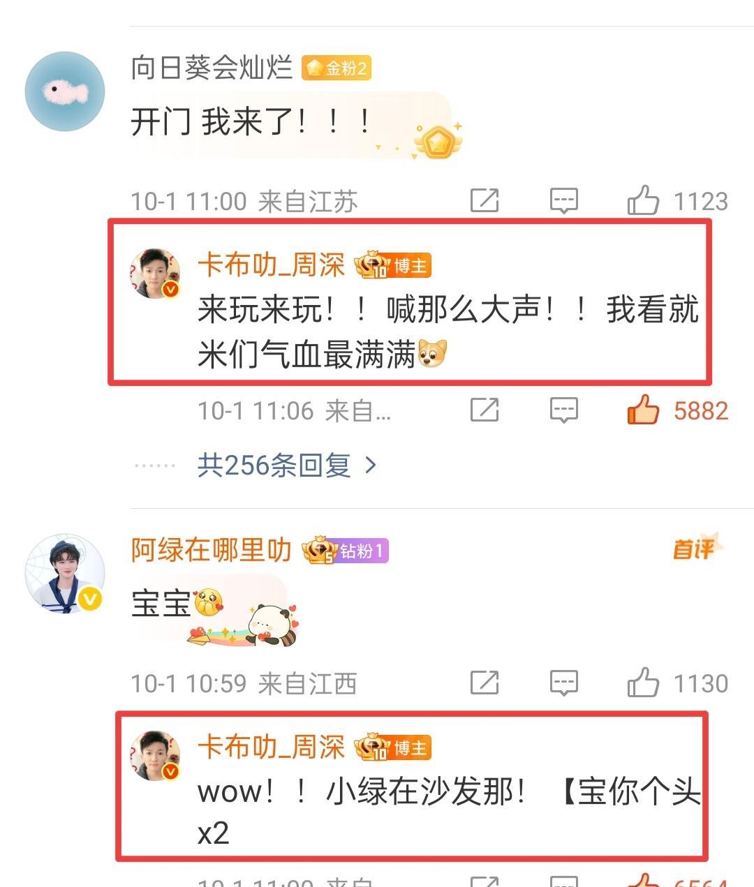Tap 卡布叻_周深 name in first reply
Image resolution: width=754 pixels, height=887 pixels.
click(x=272, y=265)
